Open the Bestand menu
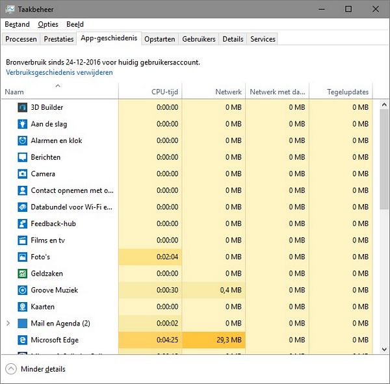Viewport: 390px width, 384px height. 17,25
